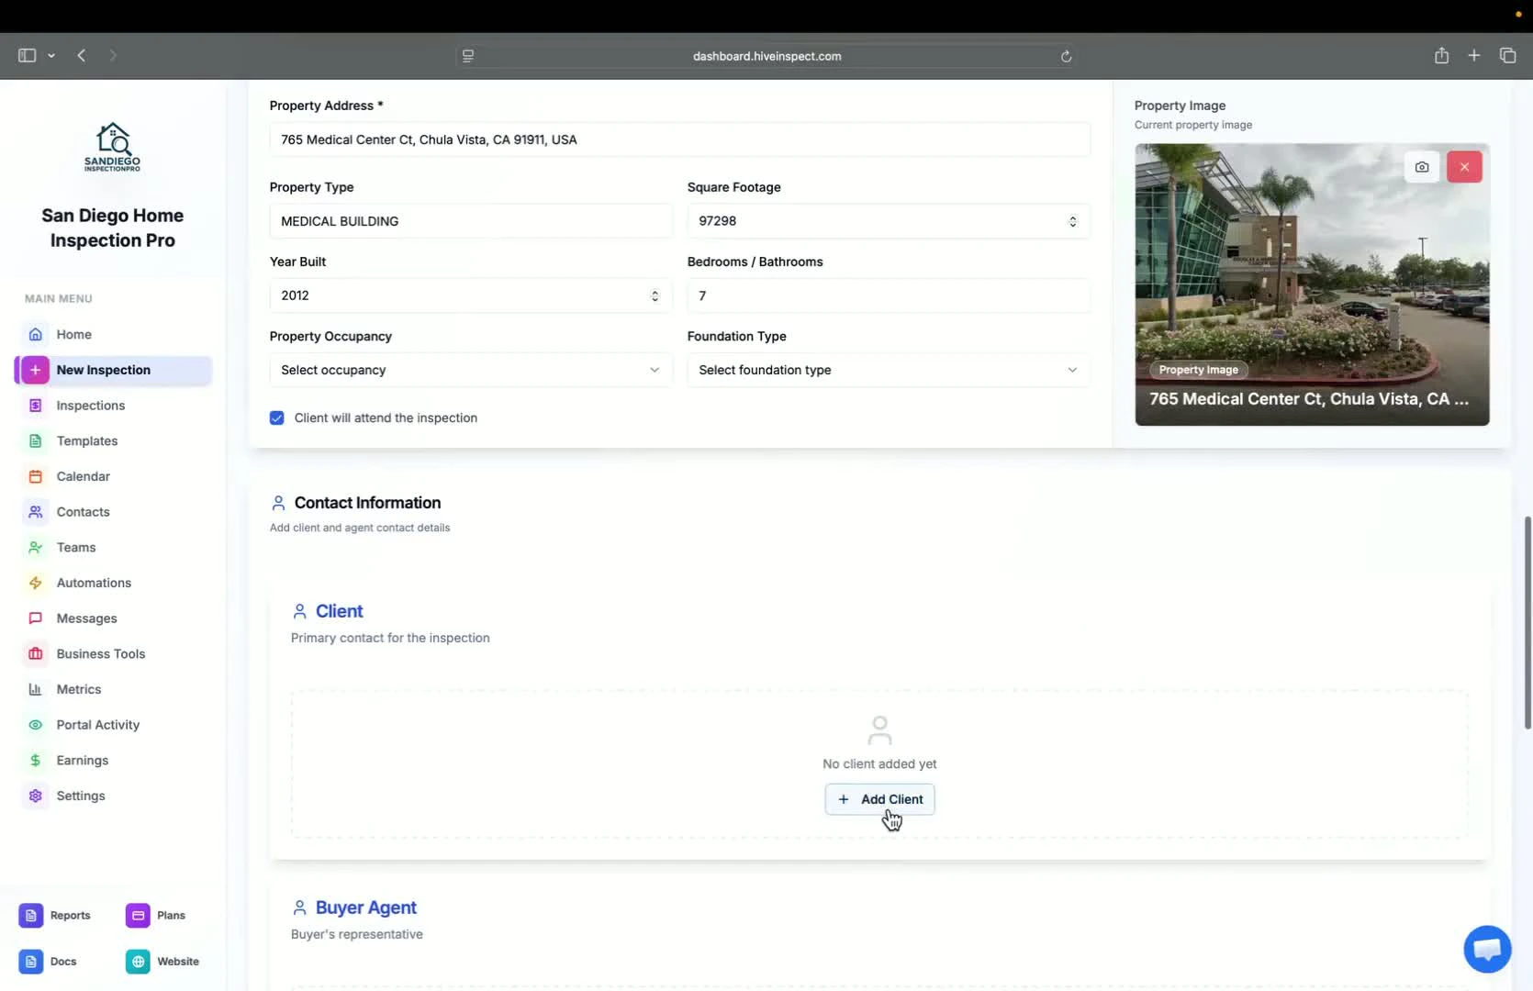
Task: Click into the Property Address field
Action: (x=679, y=139)
